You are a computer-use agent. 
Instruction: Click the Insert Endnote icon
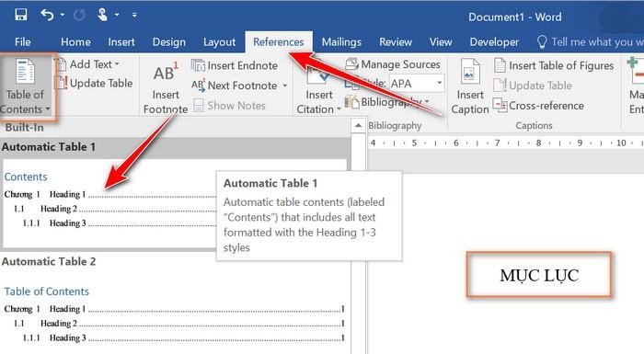coord(198,65)
